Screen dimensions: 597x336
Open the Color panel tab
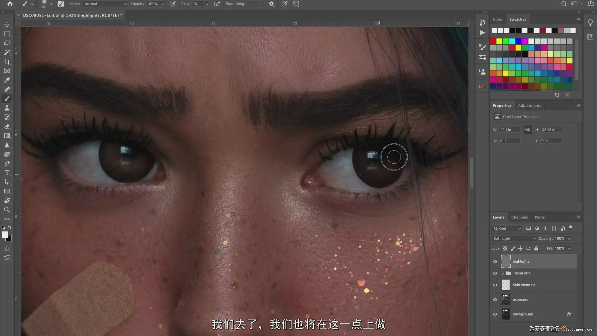(x=497, y=19)
